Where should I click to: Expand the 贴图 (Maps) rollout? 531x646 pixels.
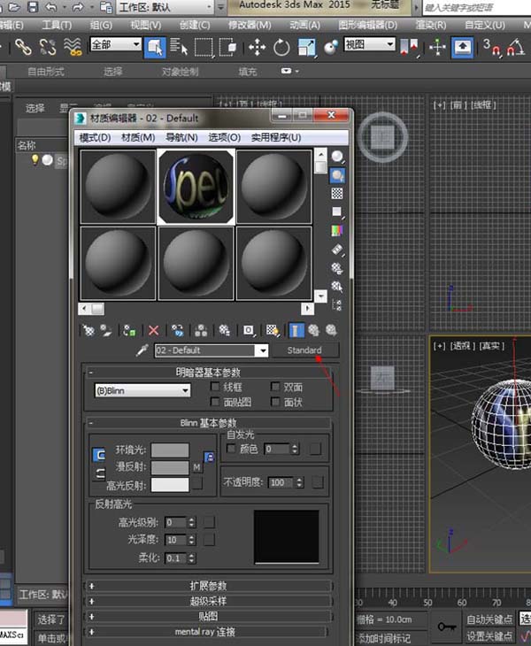click(x=208, y=616)
